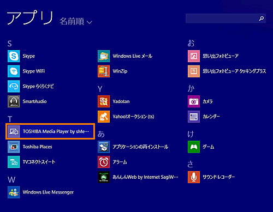The image size is (273, 212).
Task: Jump via the S group header
Action: (x=10, y=44)
